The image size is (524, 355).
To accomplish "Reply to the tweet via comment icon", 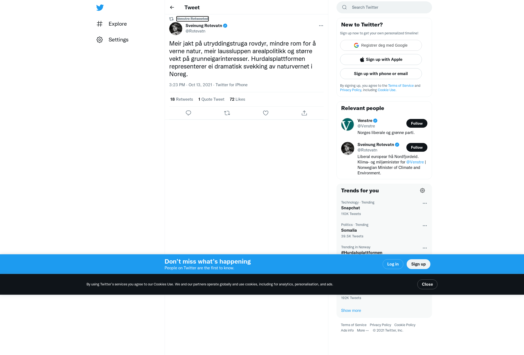I will (x=188, y=113).
